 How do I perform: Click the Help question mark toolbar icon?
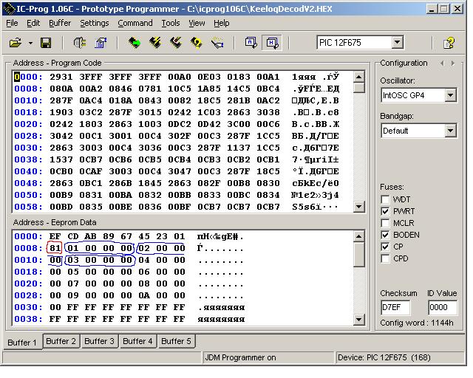click(448, 43)
